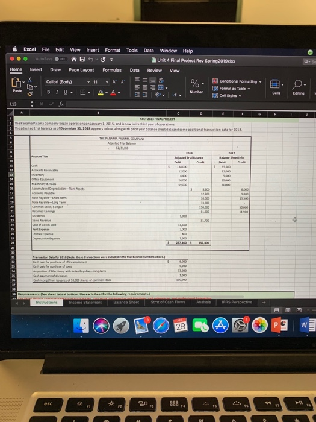Open the Formulas ribbon tab

(x=112, y=70)
